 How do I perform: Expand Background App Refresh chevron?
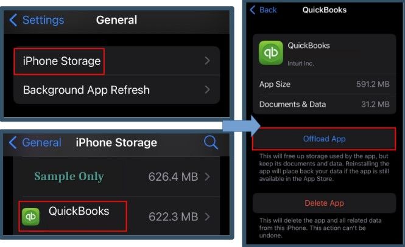[x=207, y=89]
